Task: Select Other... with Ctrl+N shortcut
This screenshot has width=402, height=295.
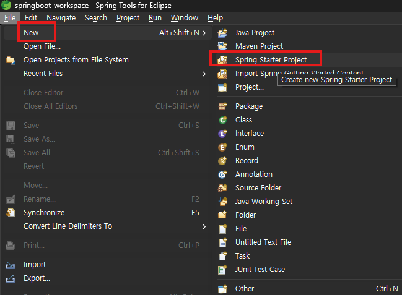Action: 308,289
